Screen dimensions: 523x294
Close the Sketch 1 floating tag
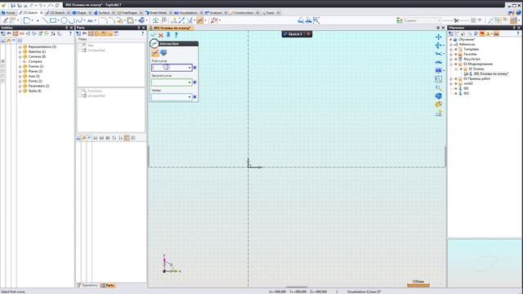point(308,34)
